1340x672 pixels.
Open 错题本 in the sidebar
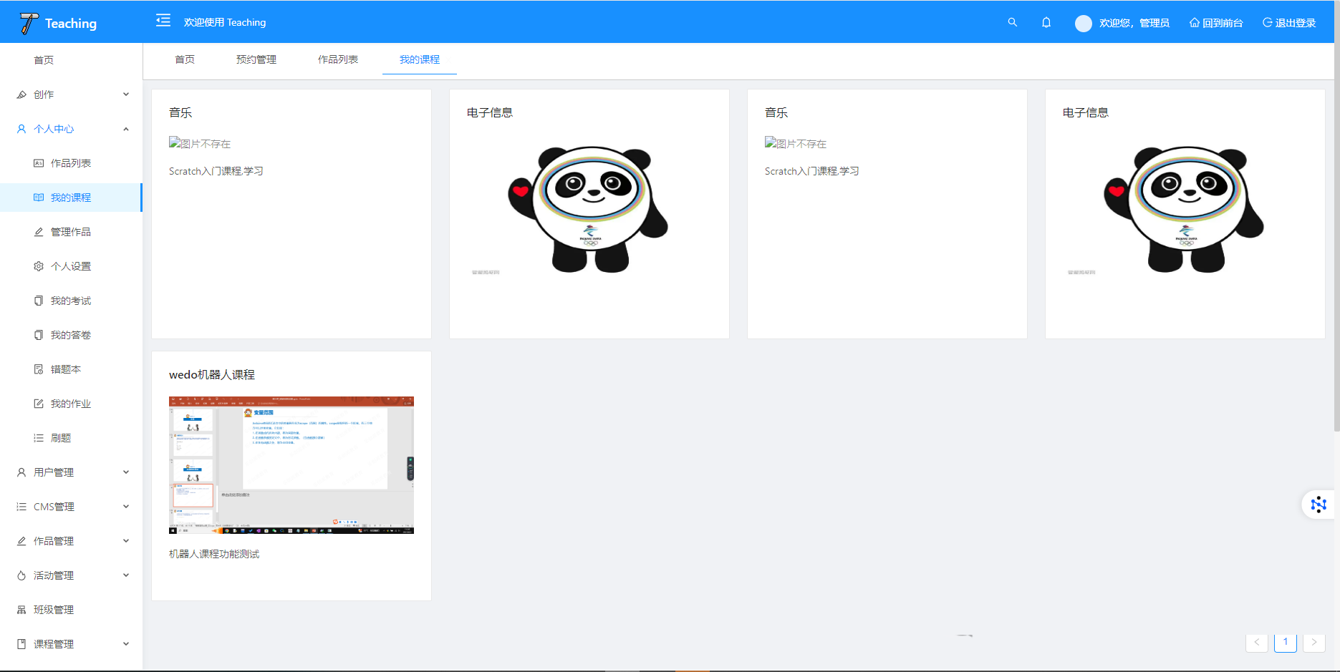pyautogui.click(x=65, y=369)
